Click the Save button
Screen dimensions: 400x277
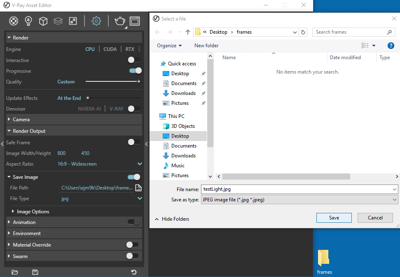coord(334,218)
